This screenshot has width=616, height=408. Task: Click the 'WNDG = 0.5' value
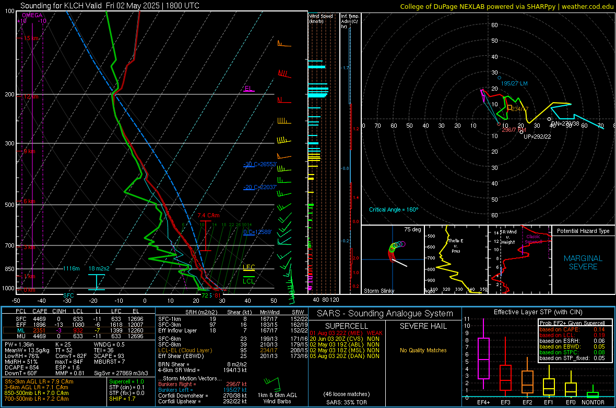click(x=109, y=344)
